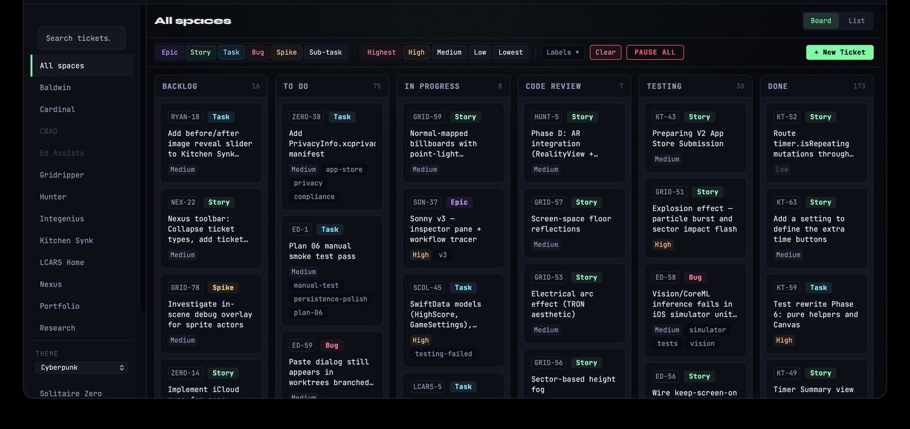
Task: Open the Labels dropdown
Action: (563, 53)
